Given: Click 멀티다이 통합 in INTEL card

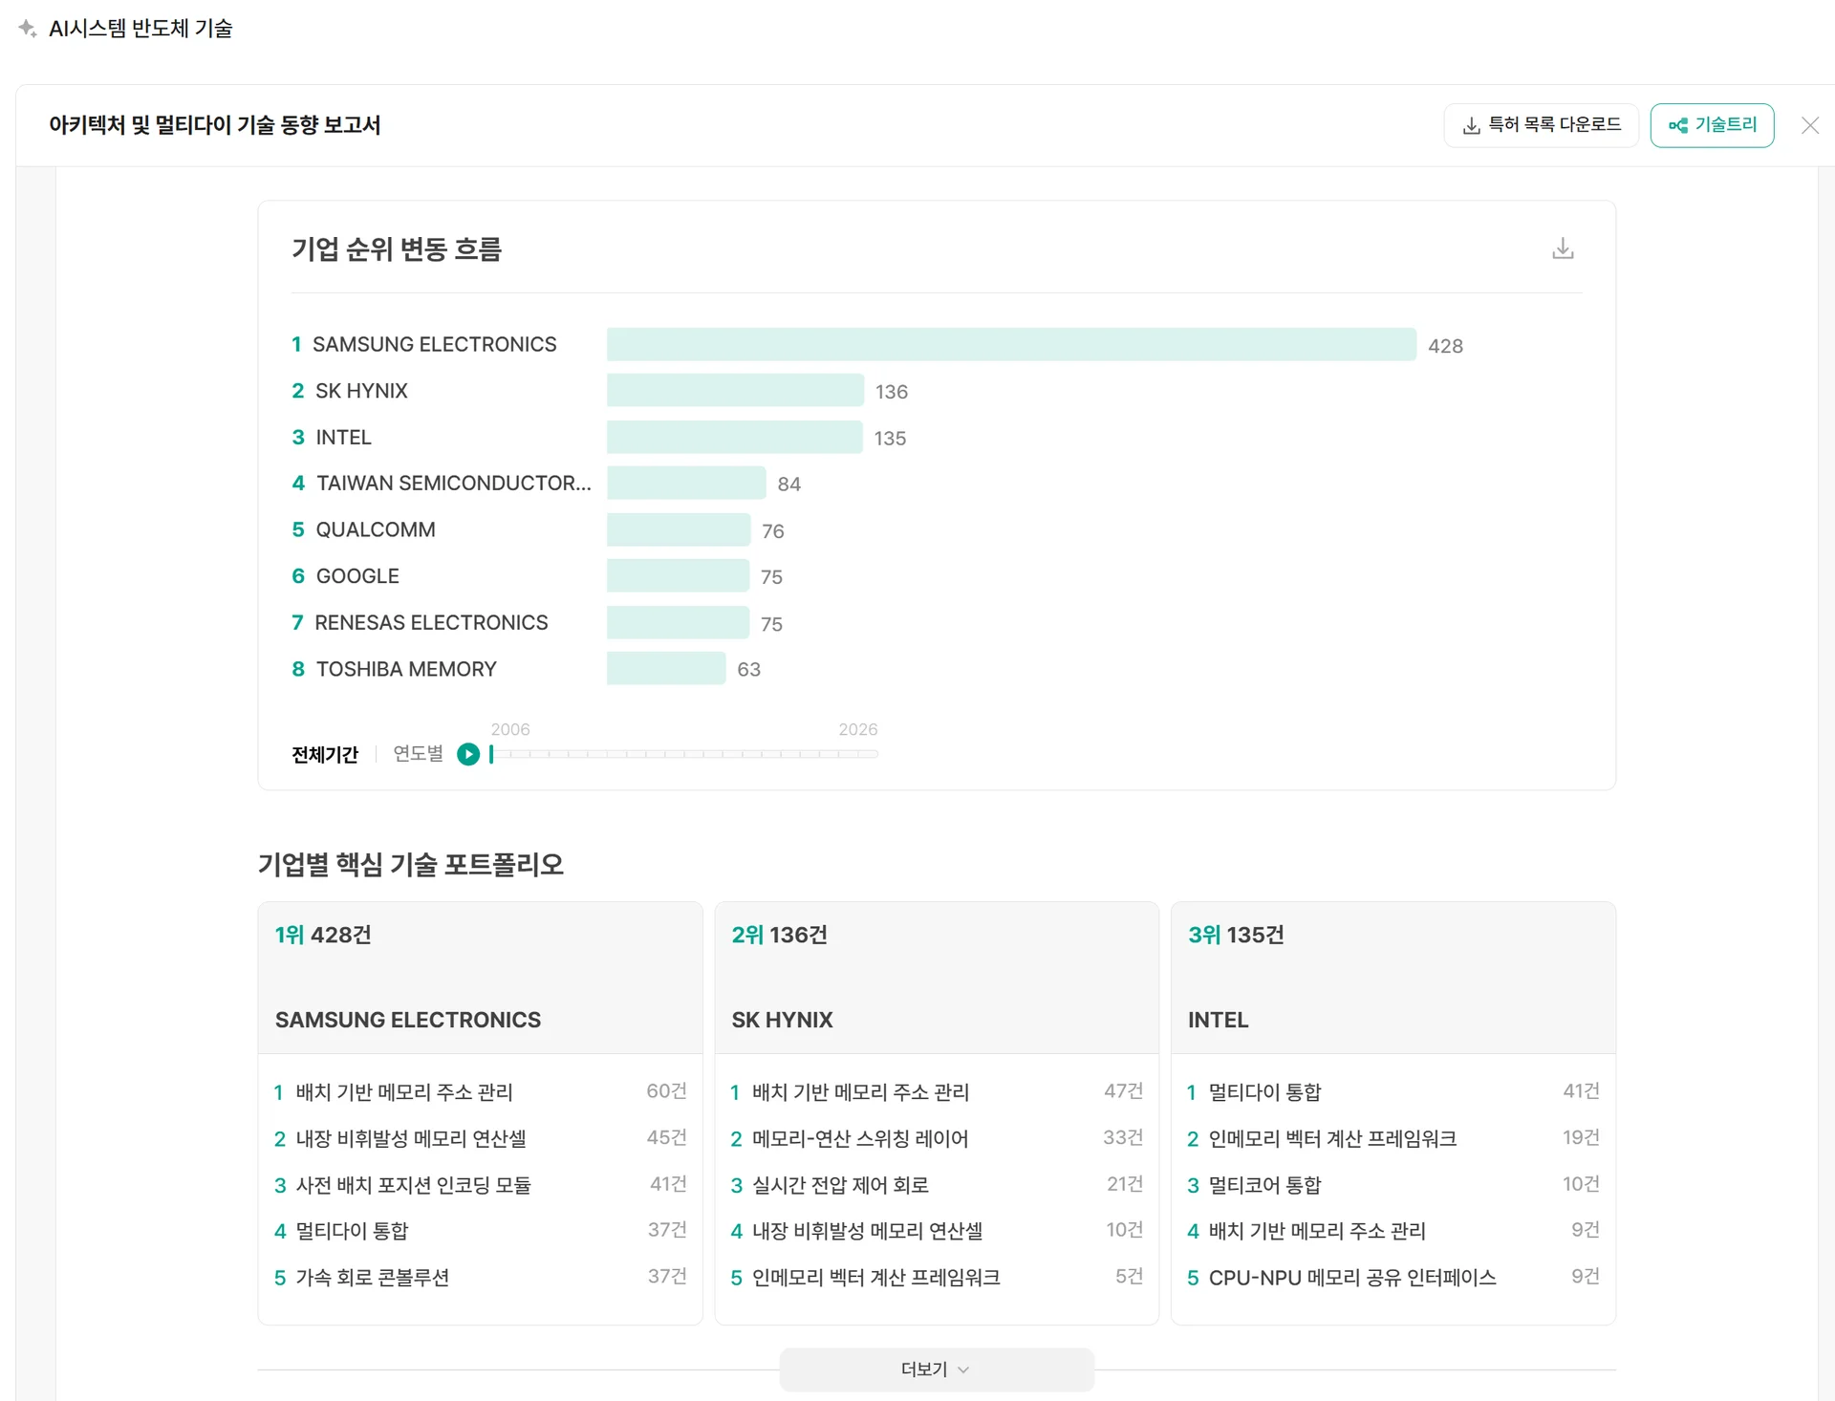Looking at the screenshot, I should coord(1264,1092).
